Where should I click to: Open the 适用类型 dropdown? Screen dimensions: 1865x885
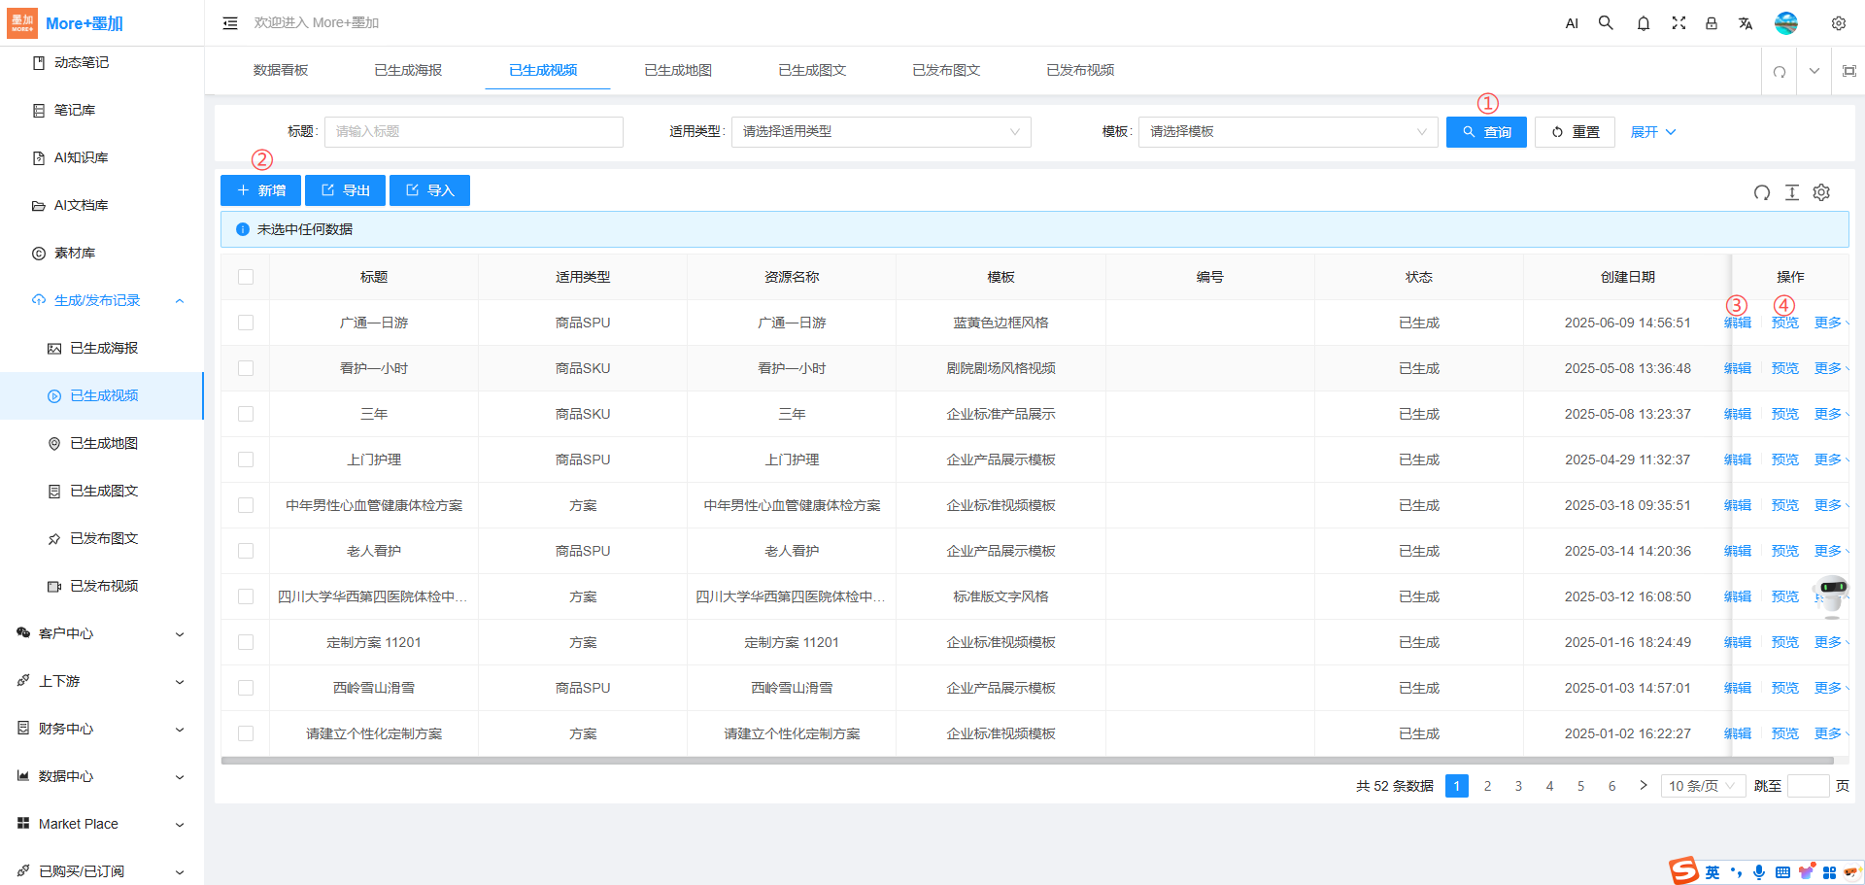point(880,132)
